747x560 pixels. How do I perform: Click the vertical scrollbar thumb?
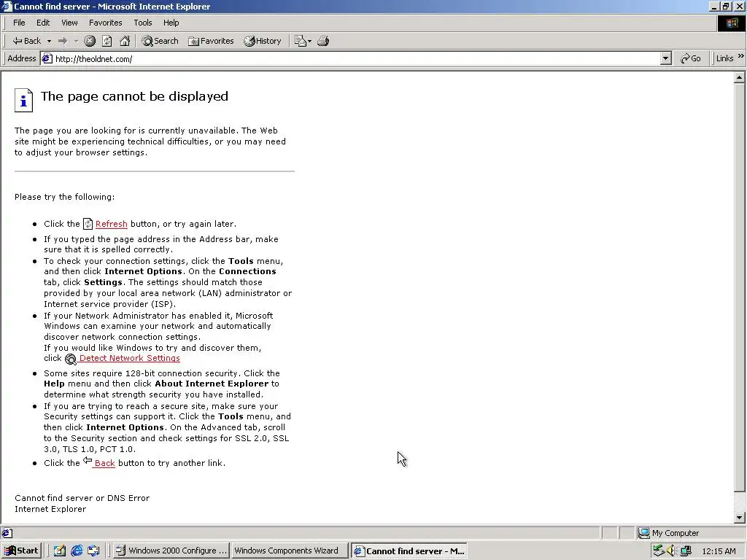point(739,287)
